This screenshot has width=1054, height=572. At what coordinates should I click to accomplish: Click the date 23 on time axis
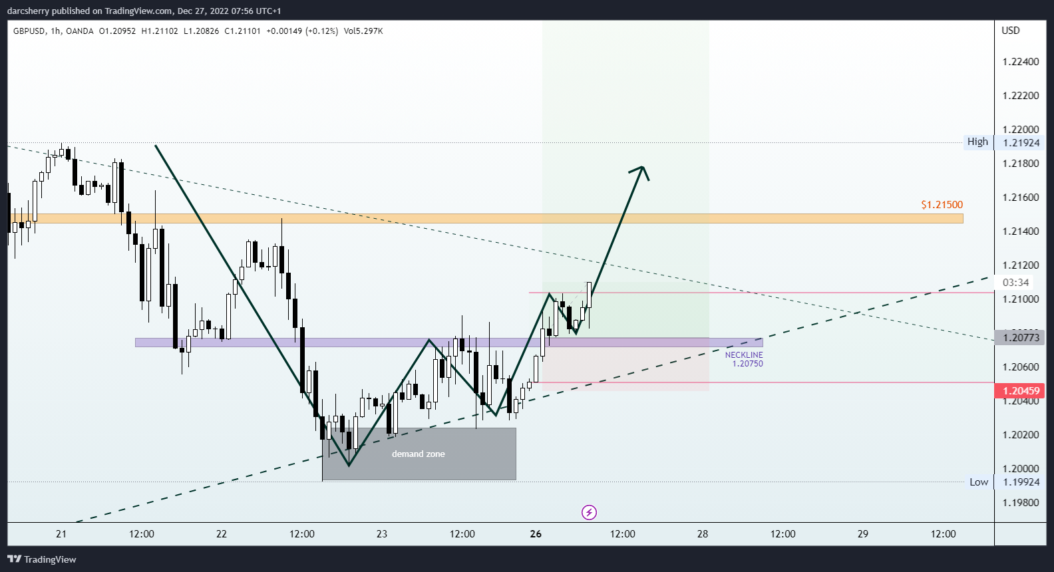pos(382,534)
